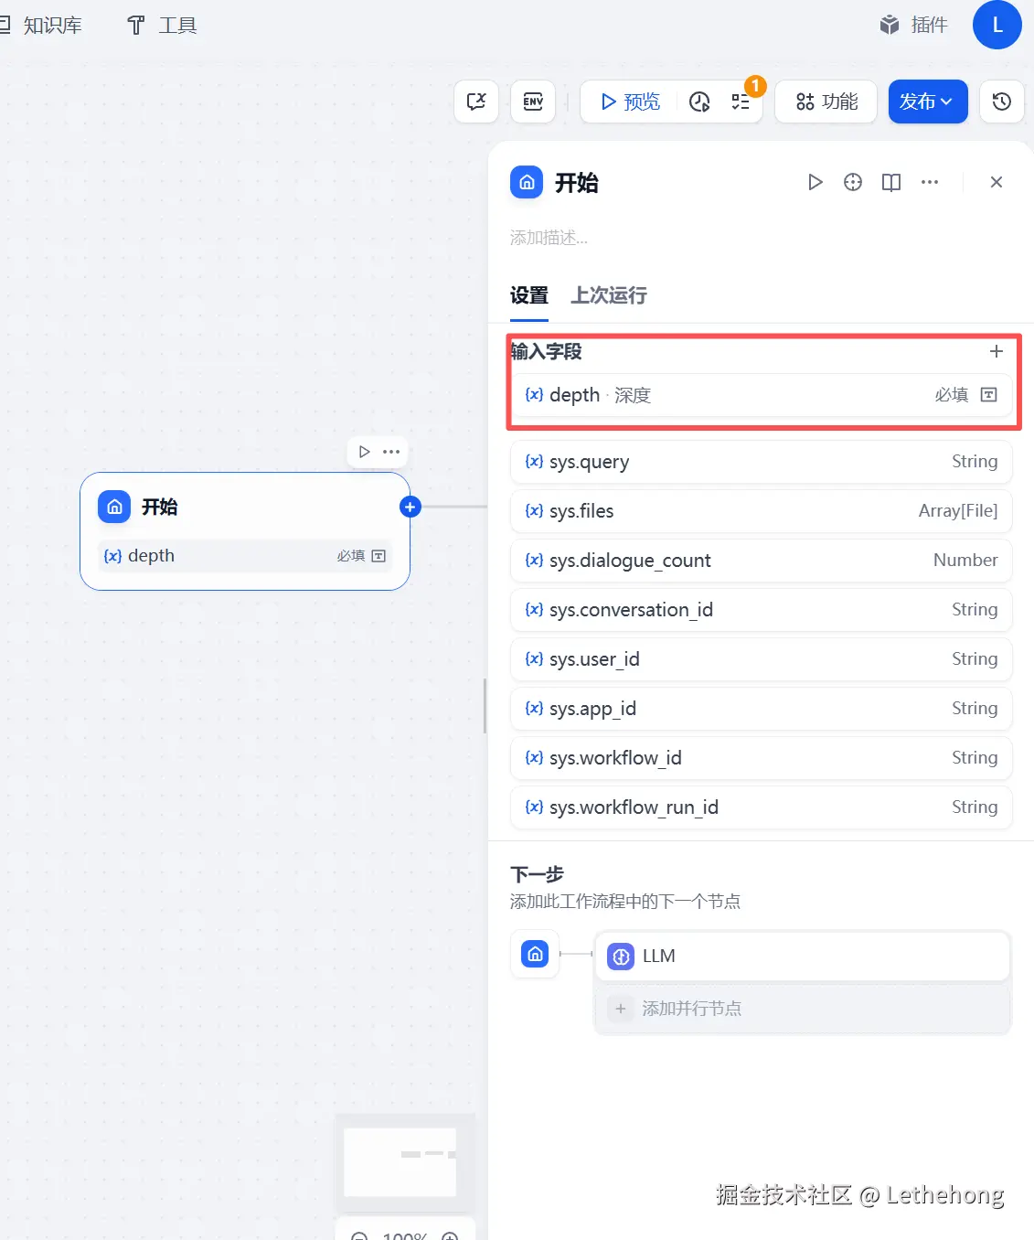Image resolution: width=1034 pixels, height=1240 pixels.
Task: Locate the node using the crosshair icon
Action: (853, 182)
